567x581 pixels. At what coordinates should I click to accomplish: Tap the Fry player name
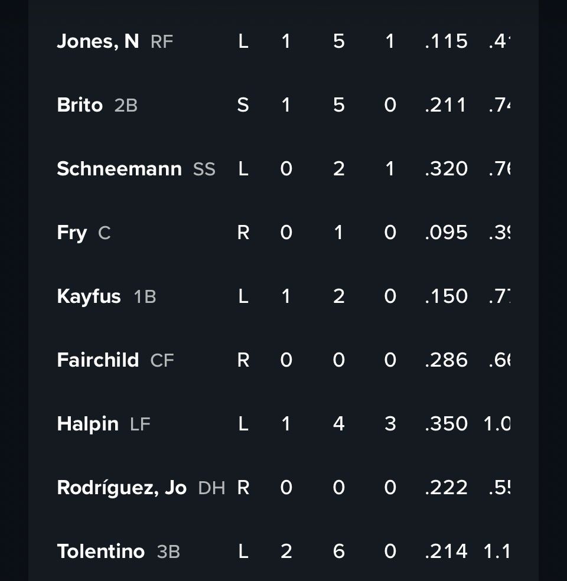pyautogui.click(x=72, y=233)
